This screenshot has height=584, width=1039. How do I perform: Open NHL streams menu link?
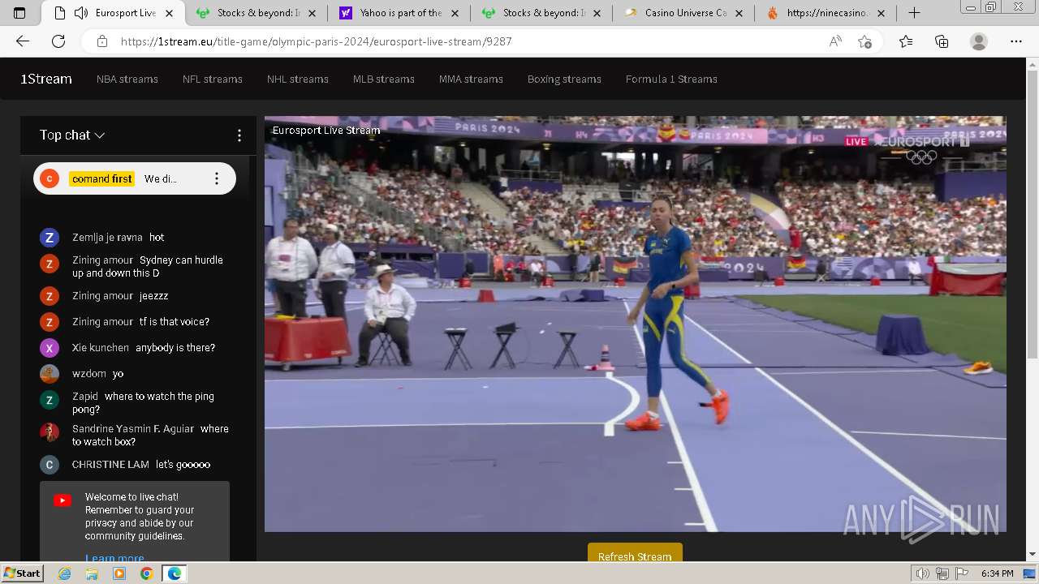(x=298, y=79)
